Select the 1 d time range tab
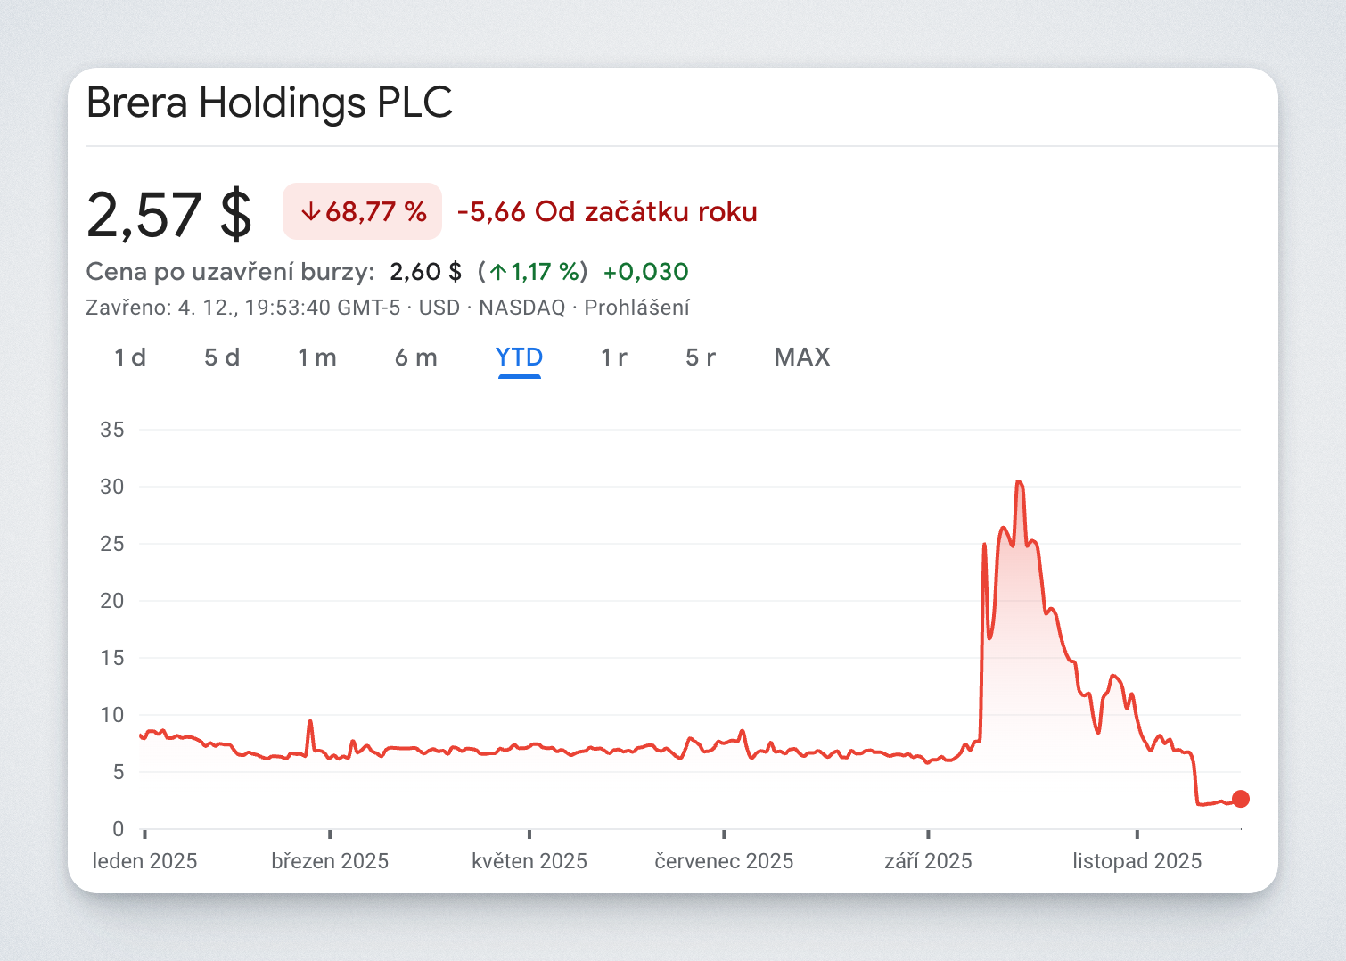Screen dimensions: 1346x961 pyautogui.click(x=130, y=357)
